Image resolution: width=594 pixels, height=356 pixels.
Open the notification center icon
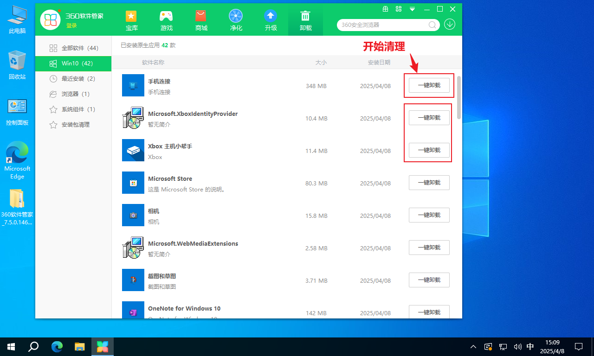[x=579, y=346]
